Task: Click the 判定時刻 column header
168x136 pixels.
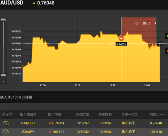Action: (105, 115)
